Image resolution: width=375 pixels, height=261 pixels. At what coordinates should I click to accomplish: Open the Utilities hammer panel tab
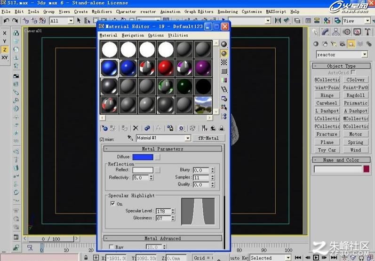tap(367, 32)
